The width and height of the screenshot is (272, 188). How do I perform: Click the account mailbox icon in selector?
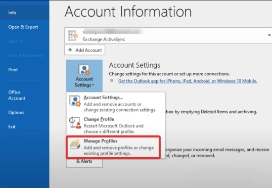click(x=72, y=35)
